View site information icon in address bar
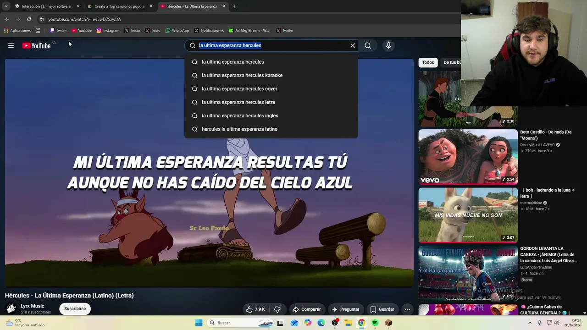The image size is (587, 330). pyautogui.click(x=42, y=19)
